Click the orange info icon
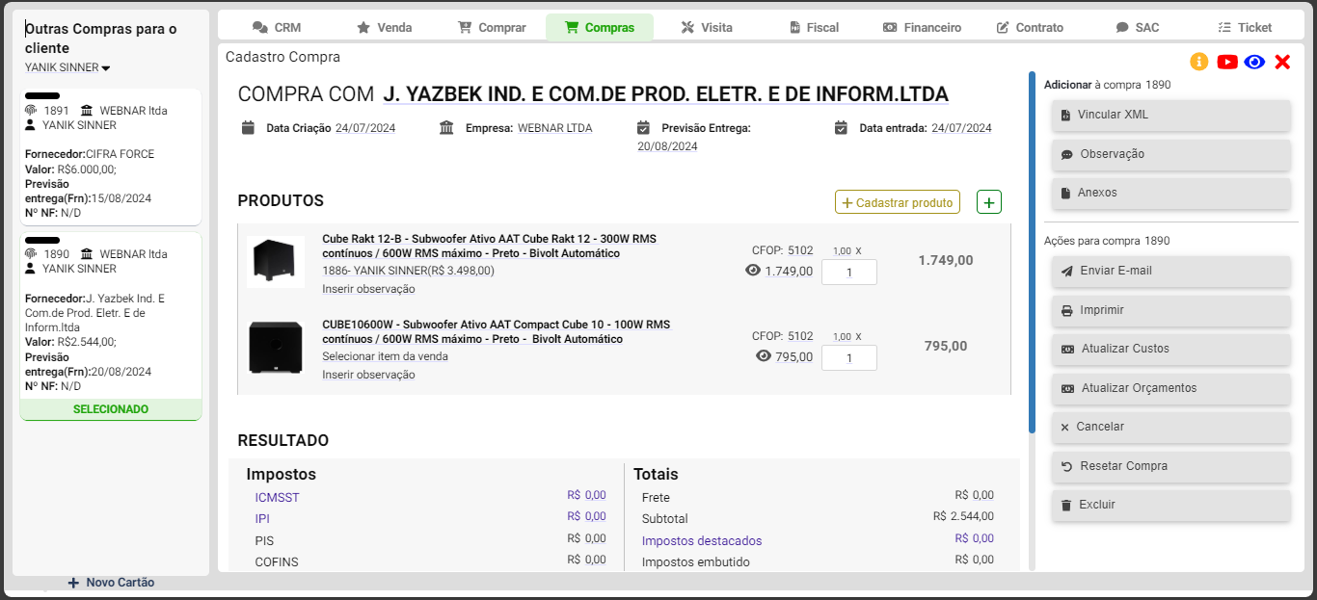 1199,62
